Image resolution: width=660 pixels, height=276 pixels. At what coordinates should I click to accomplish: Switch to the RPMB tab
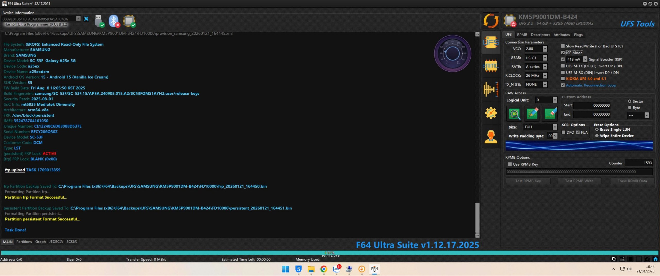pos(522,34)
